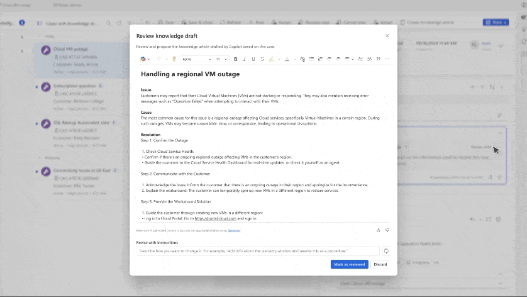527x297 pixels.
Task: Click the undo arrow icon
Action: pos(158,59)
